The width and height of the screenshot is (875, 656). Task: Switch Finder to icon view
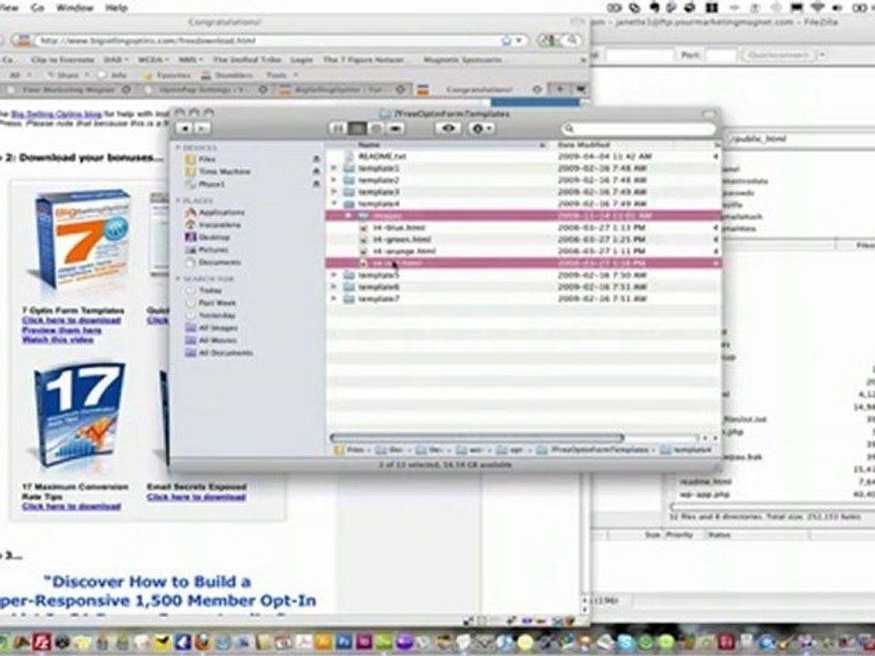tap(337, 128)
